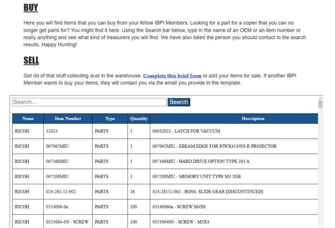Click inside the Search text field
This screenshot has height=228, width=335.
coord(89,102)
